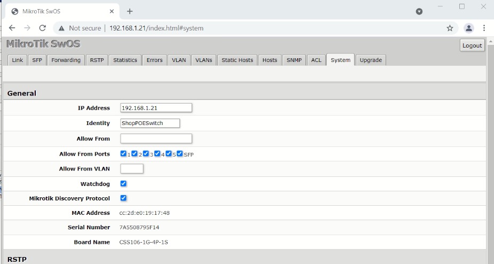Go back to the previous page
Viewport: 494px width, 264px height.
tap(12, 28)
